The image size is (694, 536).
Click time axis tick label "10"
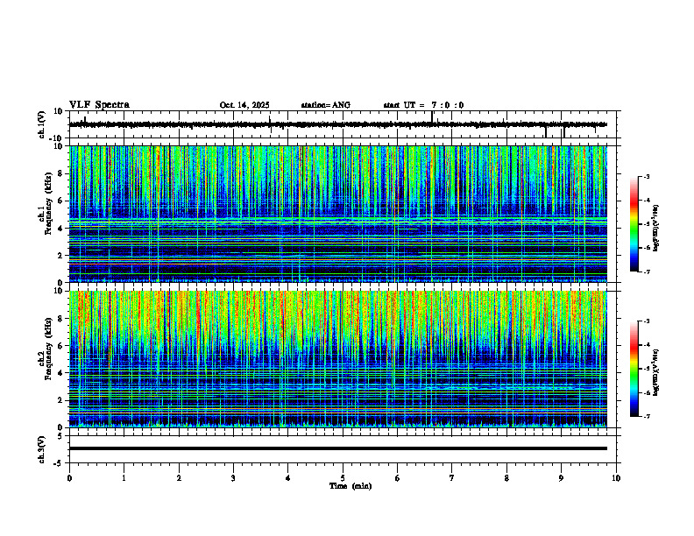pyautogui.click(x=616, y=478)
